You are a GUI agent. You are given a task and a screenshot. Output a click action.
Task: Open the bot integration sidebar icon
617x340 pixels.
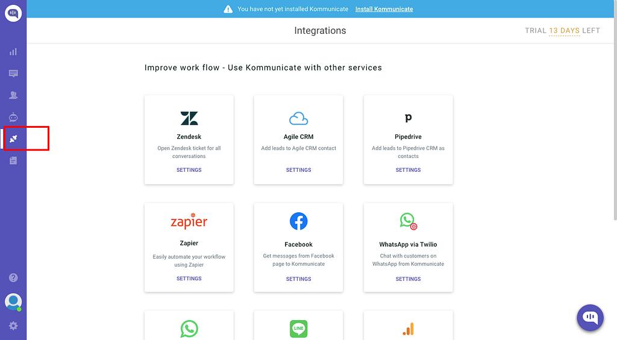pos(13,117)
